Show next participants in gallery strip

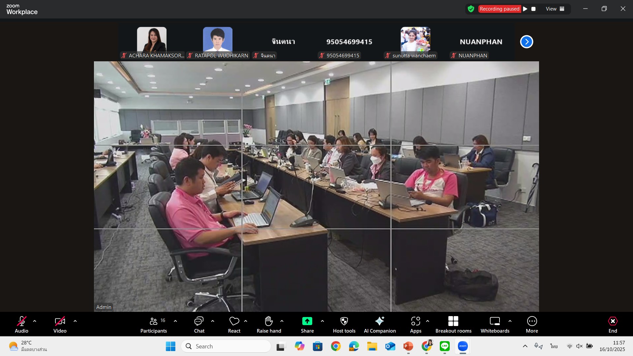tap(526, 42)
